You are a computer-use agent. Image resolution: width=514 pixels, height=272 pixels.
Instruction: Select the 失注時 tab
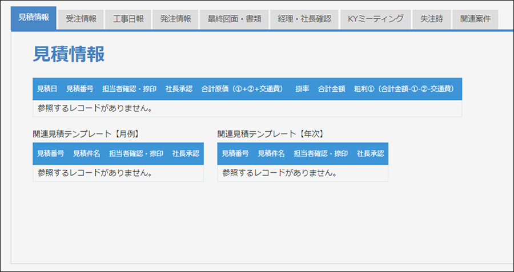432,19
